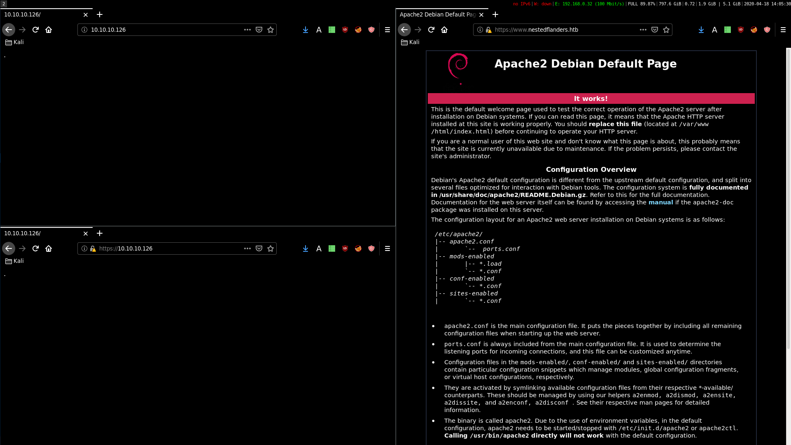Bookmark the bottom-left https://10.10.10.126 page with the star
The image size is (791, 445).
pos(271,248)
